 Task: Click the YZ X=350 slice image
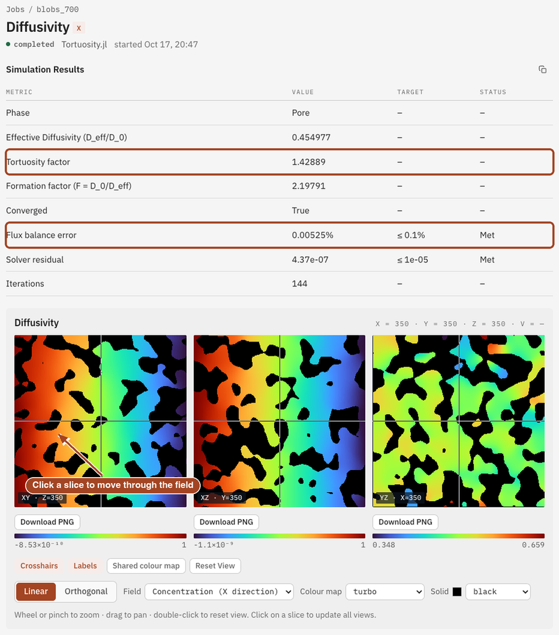pyautogui.click(x=459, y=421)
